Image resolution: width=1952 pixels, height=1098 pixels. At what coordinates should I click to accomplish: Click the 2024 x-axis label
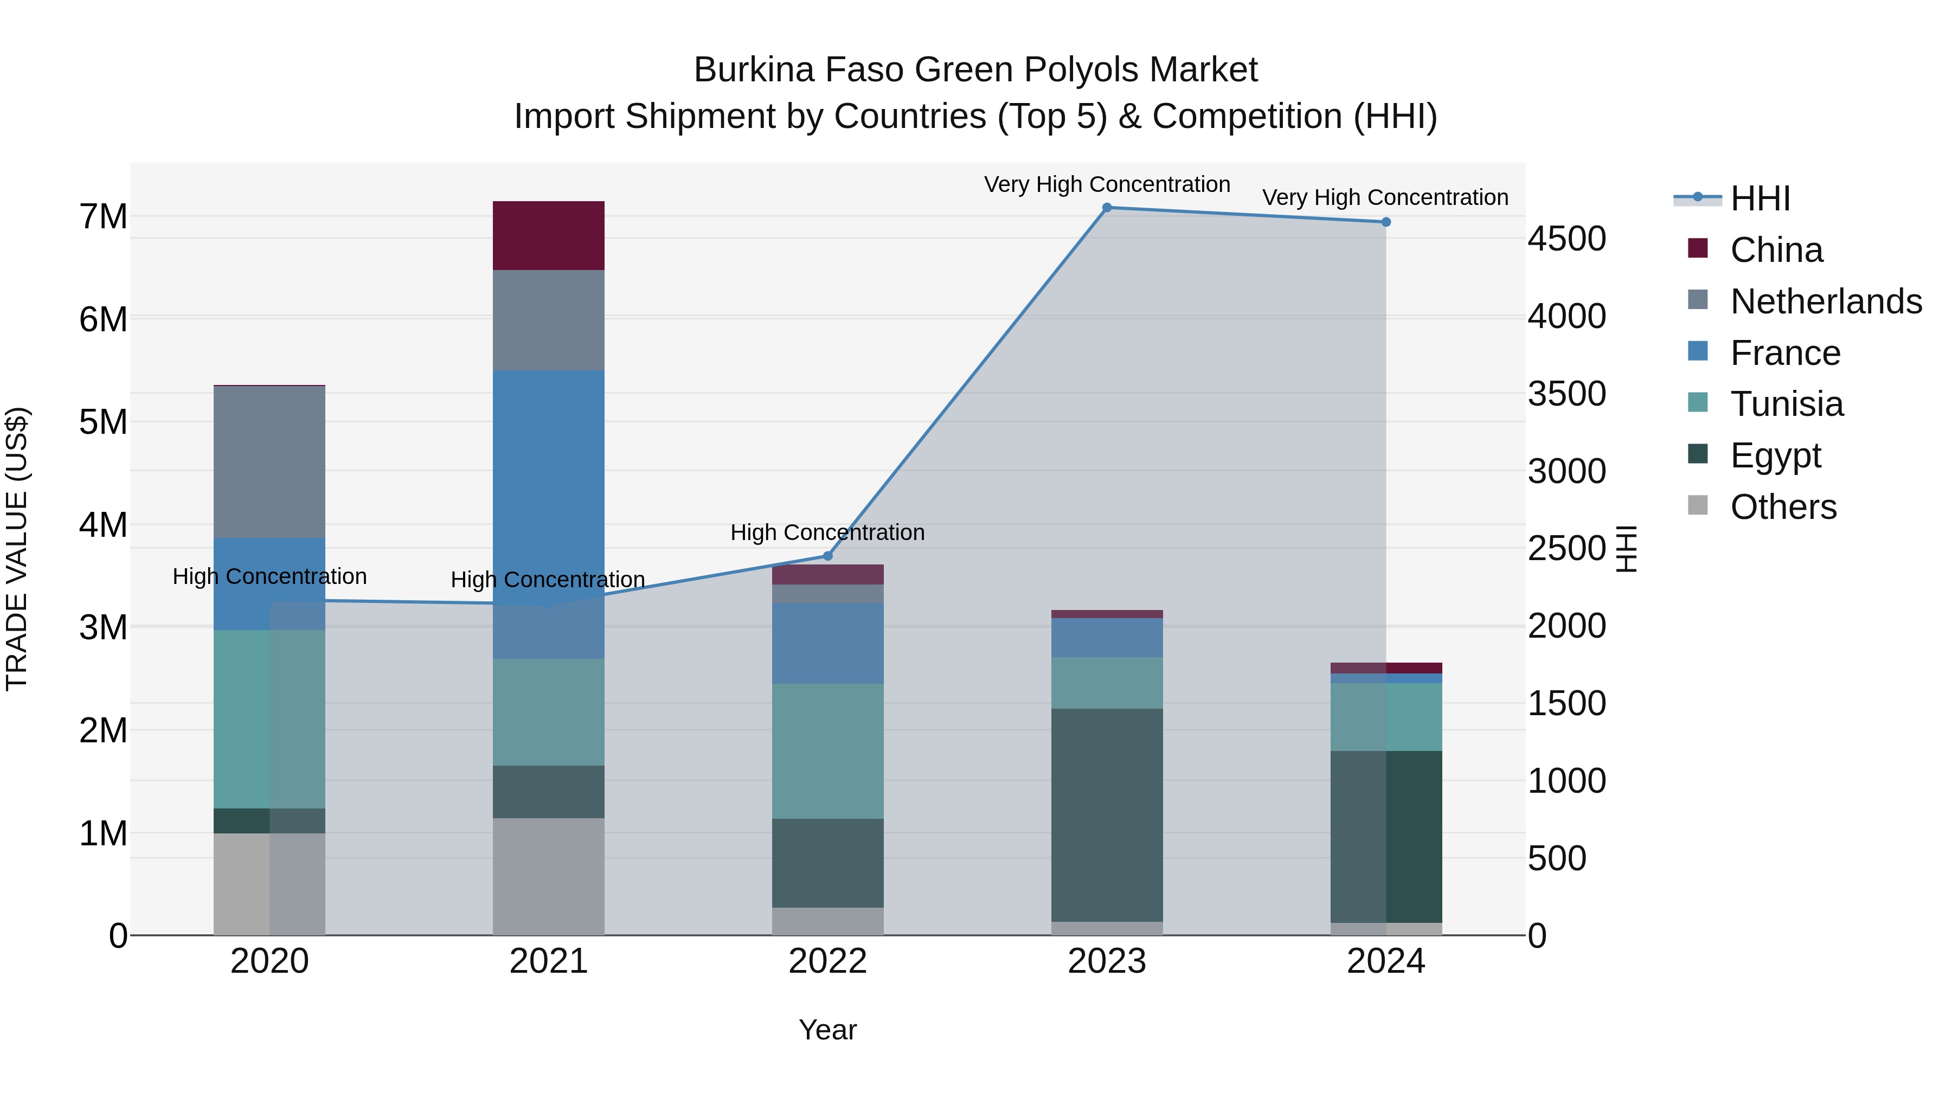pos(1386,961)
